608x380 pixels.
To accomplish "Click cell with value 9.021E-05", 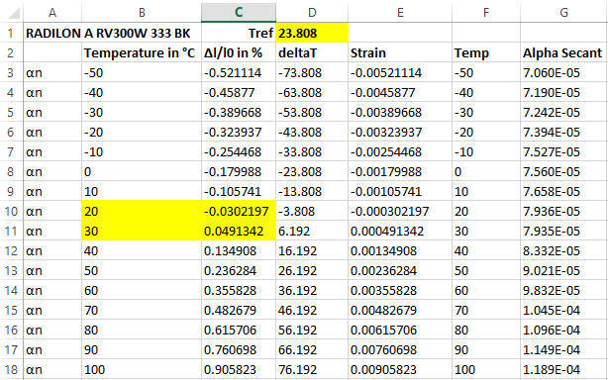I will click(564, 270).
